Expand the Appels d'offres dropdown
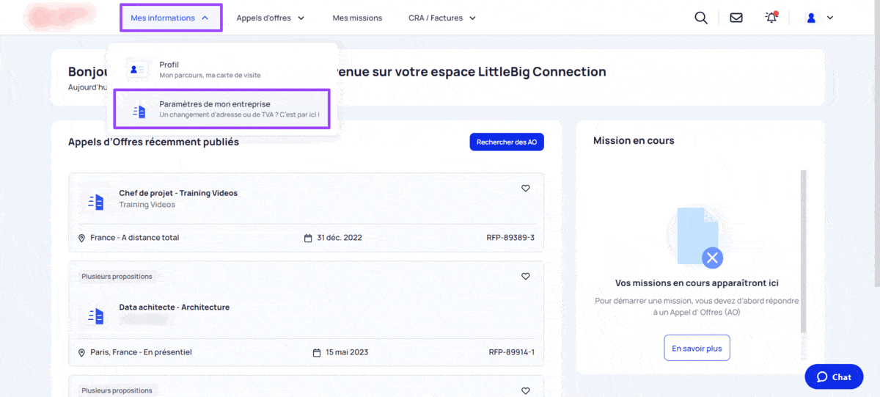 271,18
